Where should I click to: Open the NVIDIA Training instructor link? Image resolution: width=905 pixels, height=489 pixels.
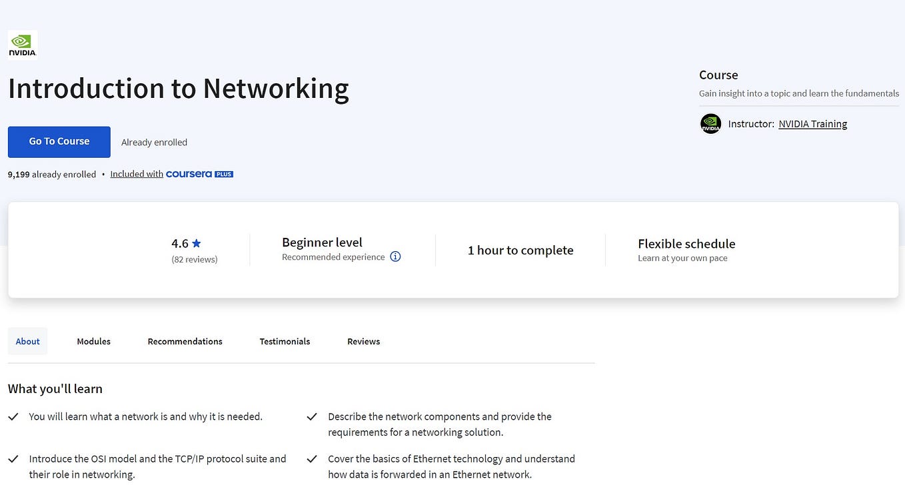[x=812, y=123]
